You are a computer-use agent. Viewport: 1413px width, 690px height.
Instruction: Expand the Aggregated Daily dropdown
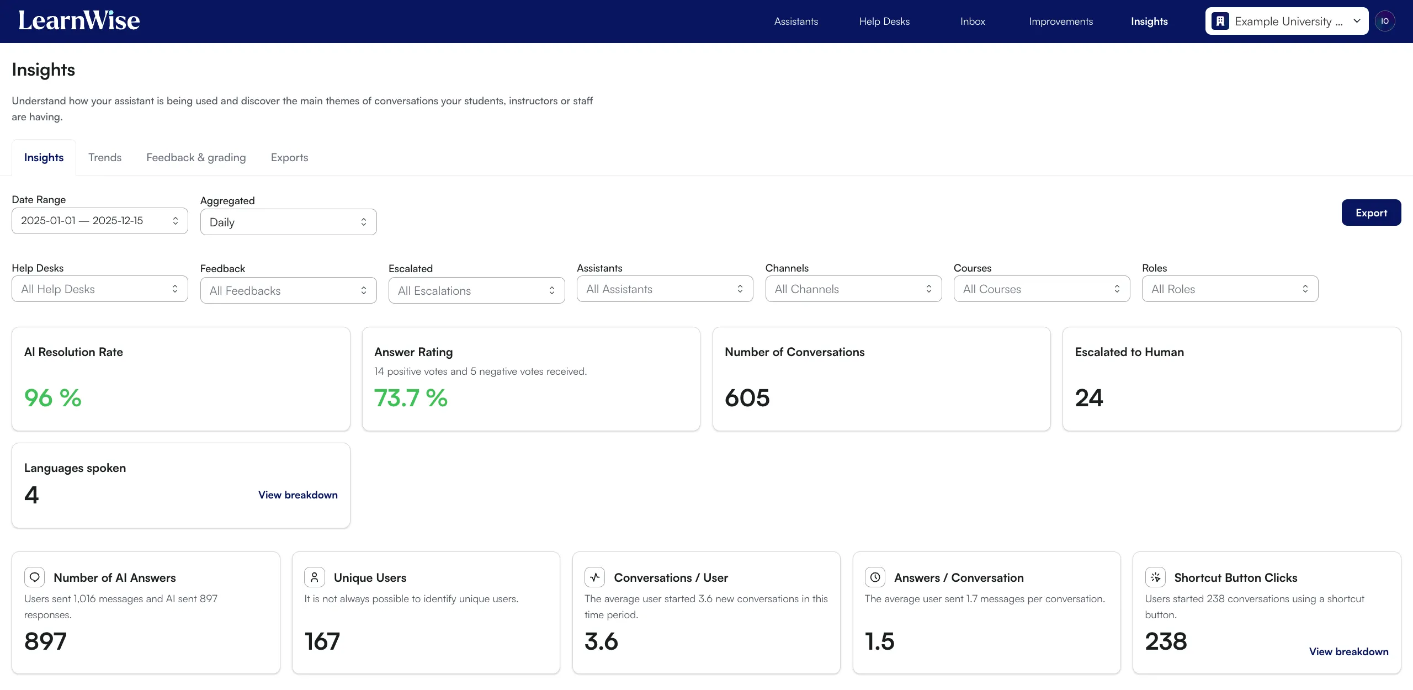(288, 222)
